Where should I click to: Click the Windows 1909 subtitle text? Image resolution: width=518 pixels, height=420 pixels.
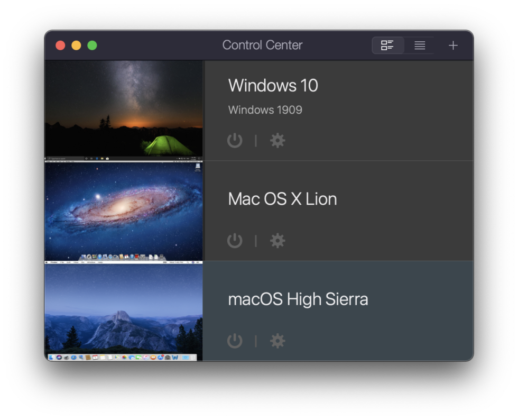(265, 110)
